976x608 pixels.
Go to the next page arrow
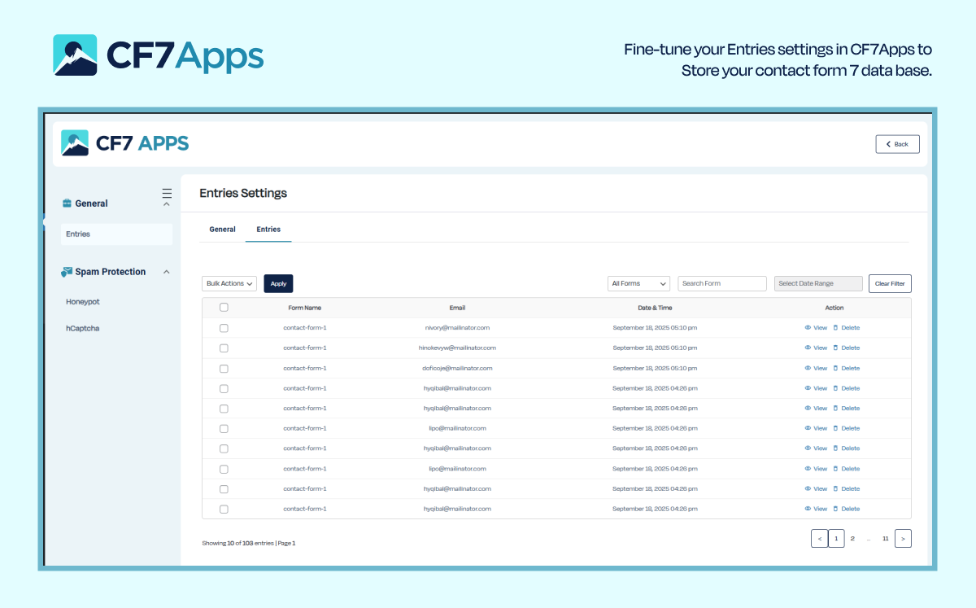coord(903,538)
